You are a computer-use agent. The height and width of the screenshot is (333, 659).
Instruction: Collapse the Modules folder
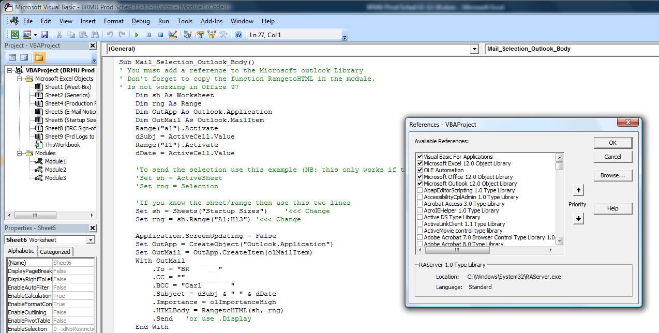click(x=19, y=153)
